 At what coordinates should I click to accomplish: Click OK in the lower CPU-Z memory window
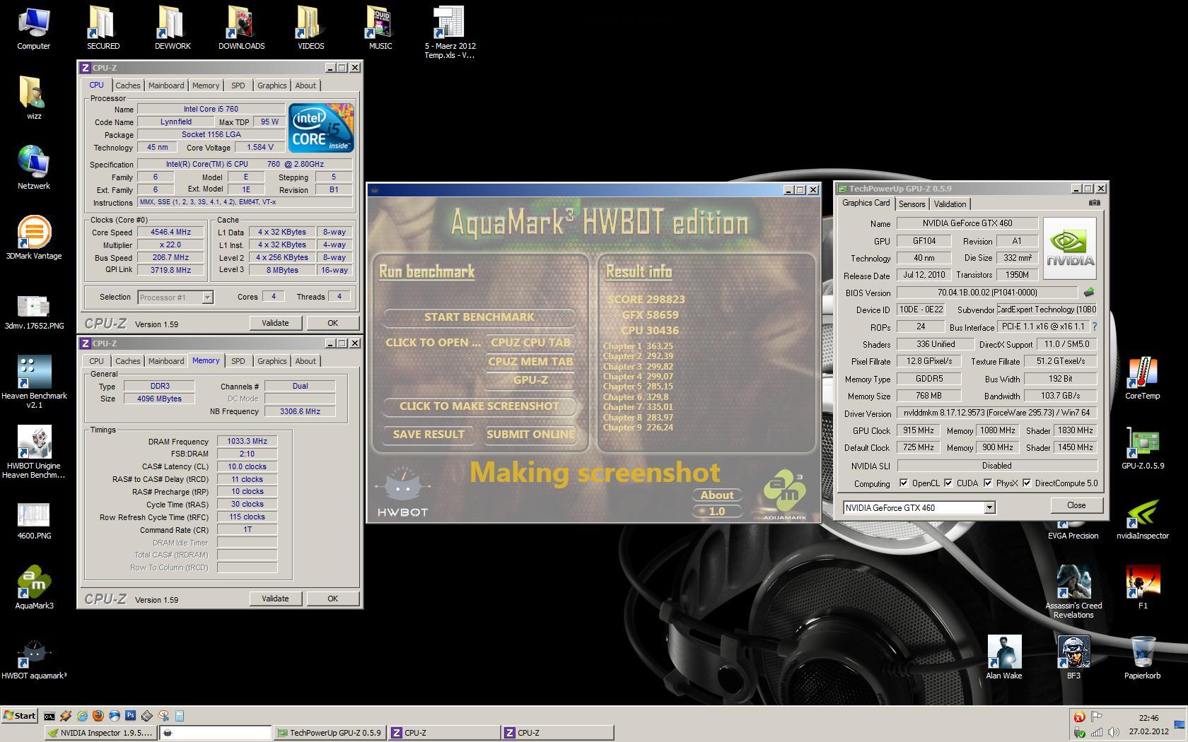[332, 599]
